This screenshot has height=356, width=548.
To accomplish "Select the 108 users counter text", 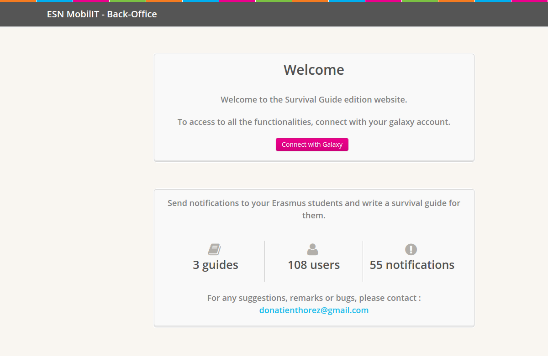I will [x=314, y=265].
